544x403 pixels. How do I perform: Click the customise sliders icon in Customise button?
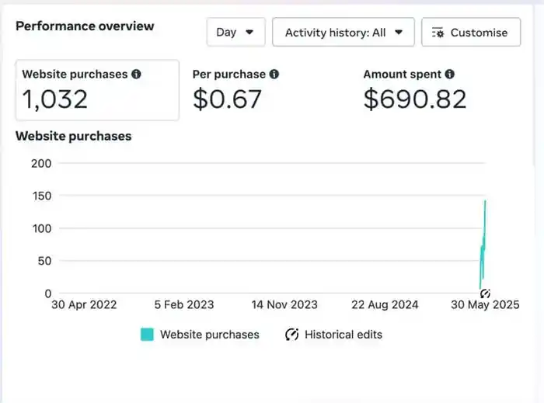pyautogui.click(x=438, y=33)
